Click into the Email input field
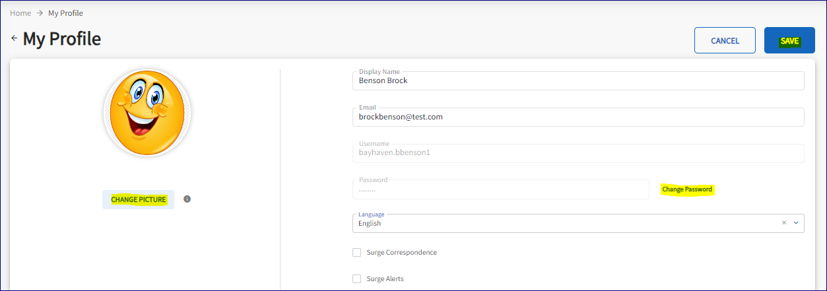Viewport: 827px width, 291px height. tap(578, 117)
